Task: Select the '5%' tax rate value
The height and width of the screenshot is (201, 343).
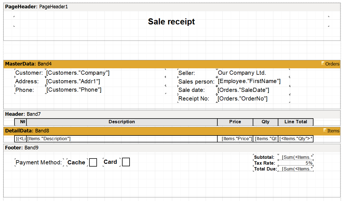Action: (x=296, y=163)
